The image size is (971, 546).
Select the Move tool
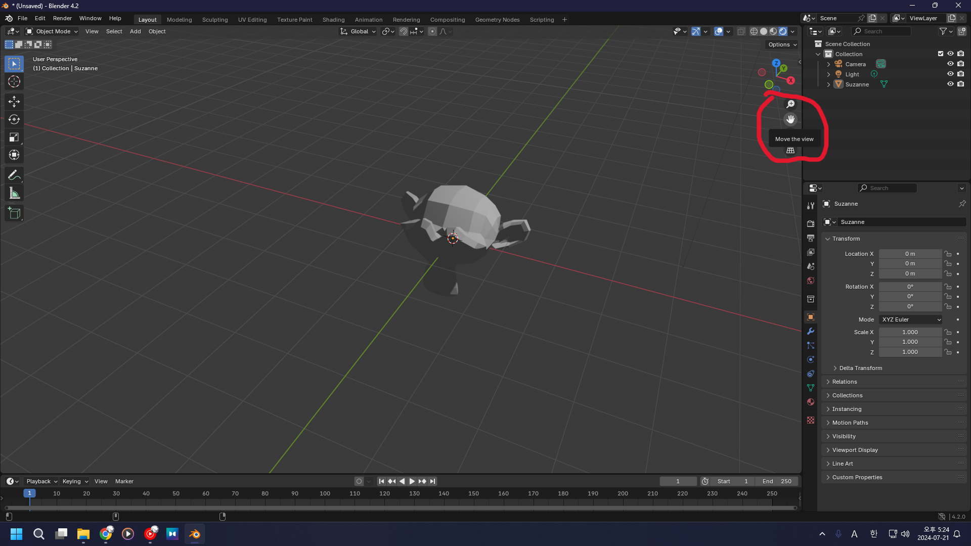[x=14, y=102]
